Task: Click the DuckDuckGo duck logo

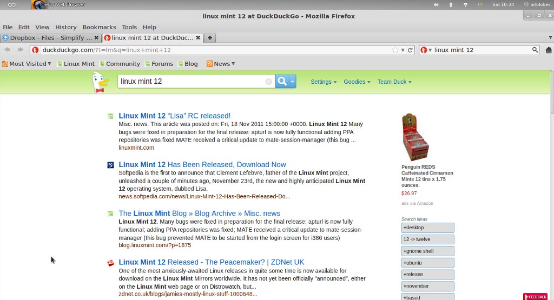Action: pyautogui.click(x=100, y=82)
